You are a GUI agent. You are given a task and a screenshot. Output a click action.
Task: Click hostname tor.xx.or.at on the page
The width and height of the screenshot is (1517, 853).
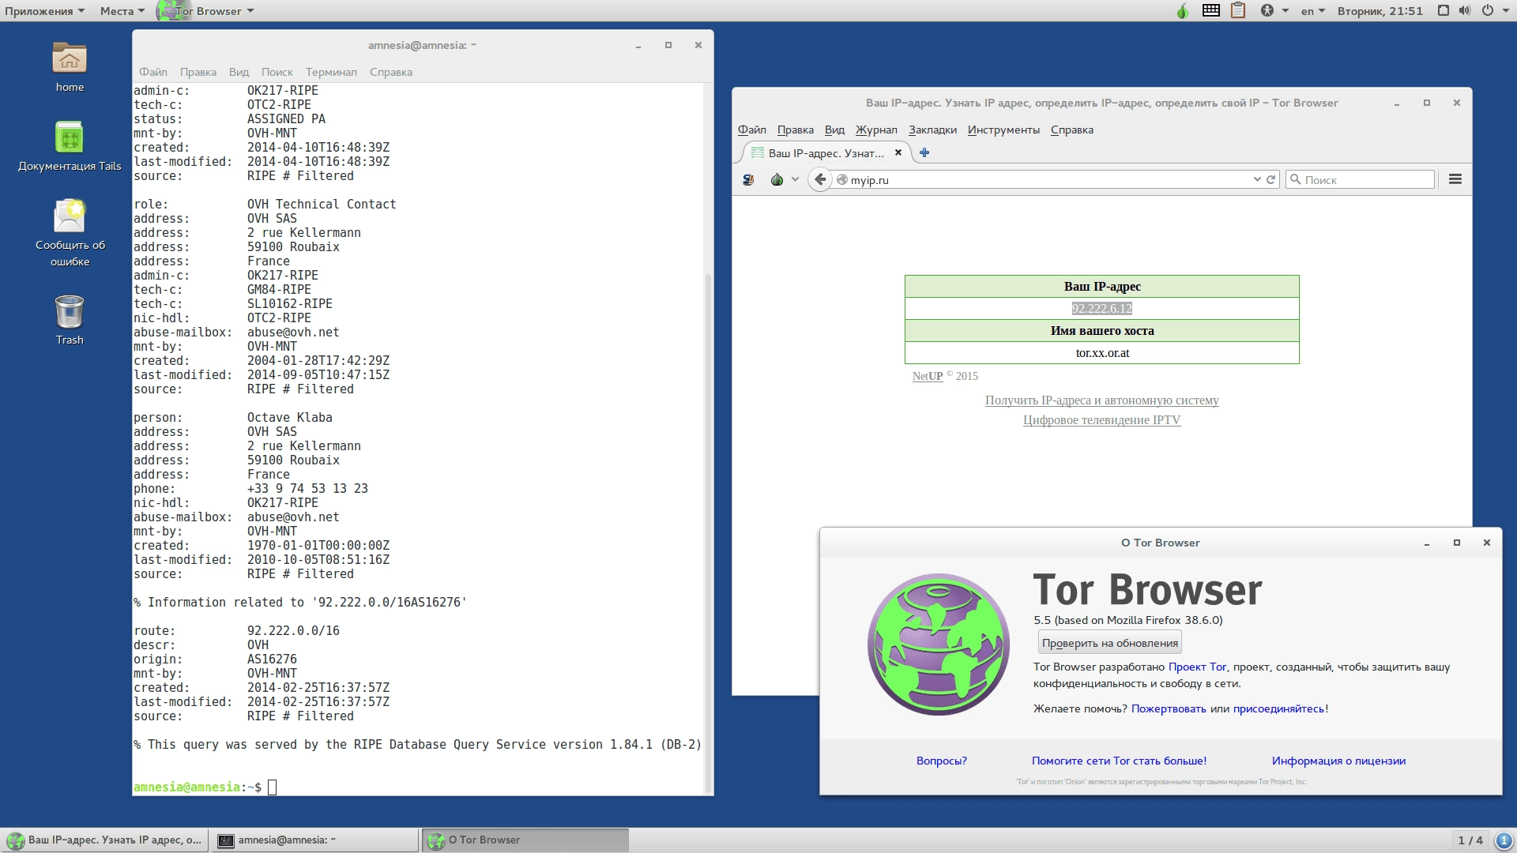1101,353
